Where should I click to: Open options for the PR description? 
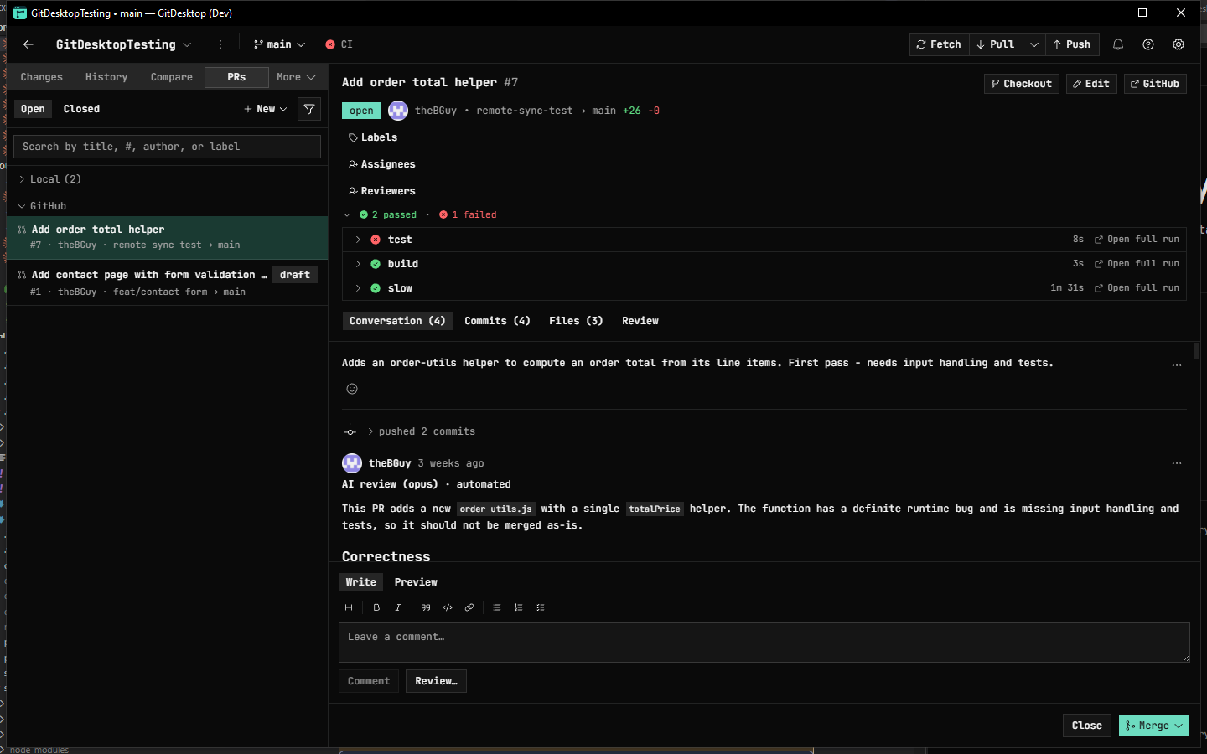point(1177,365)
